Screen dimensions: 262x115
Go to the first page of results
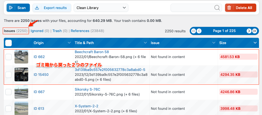point(194,31)
